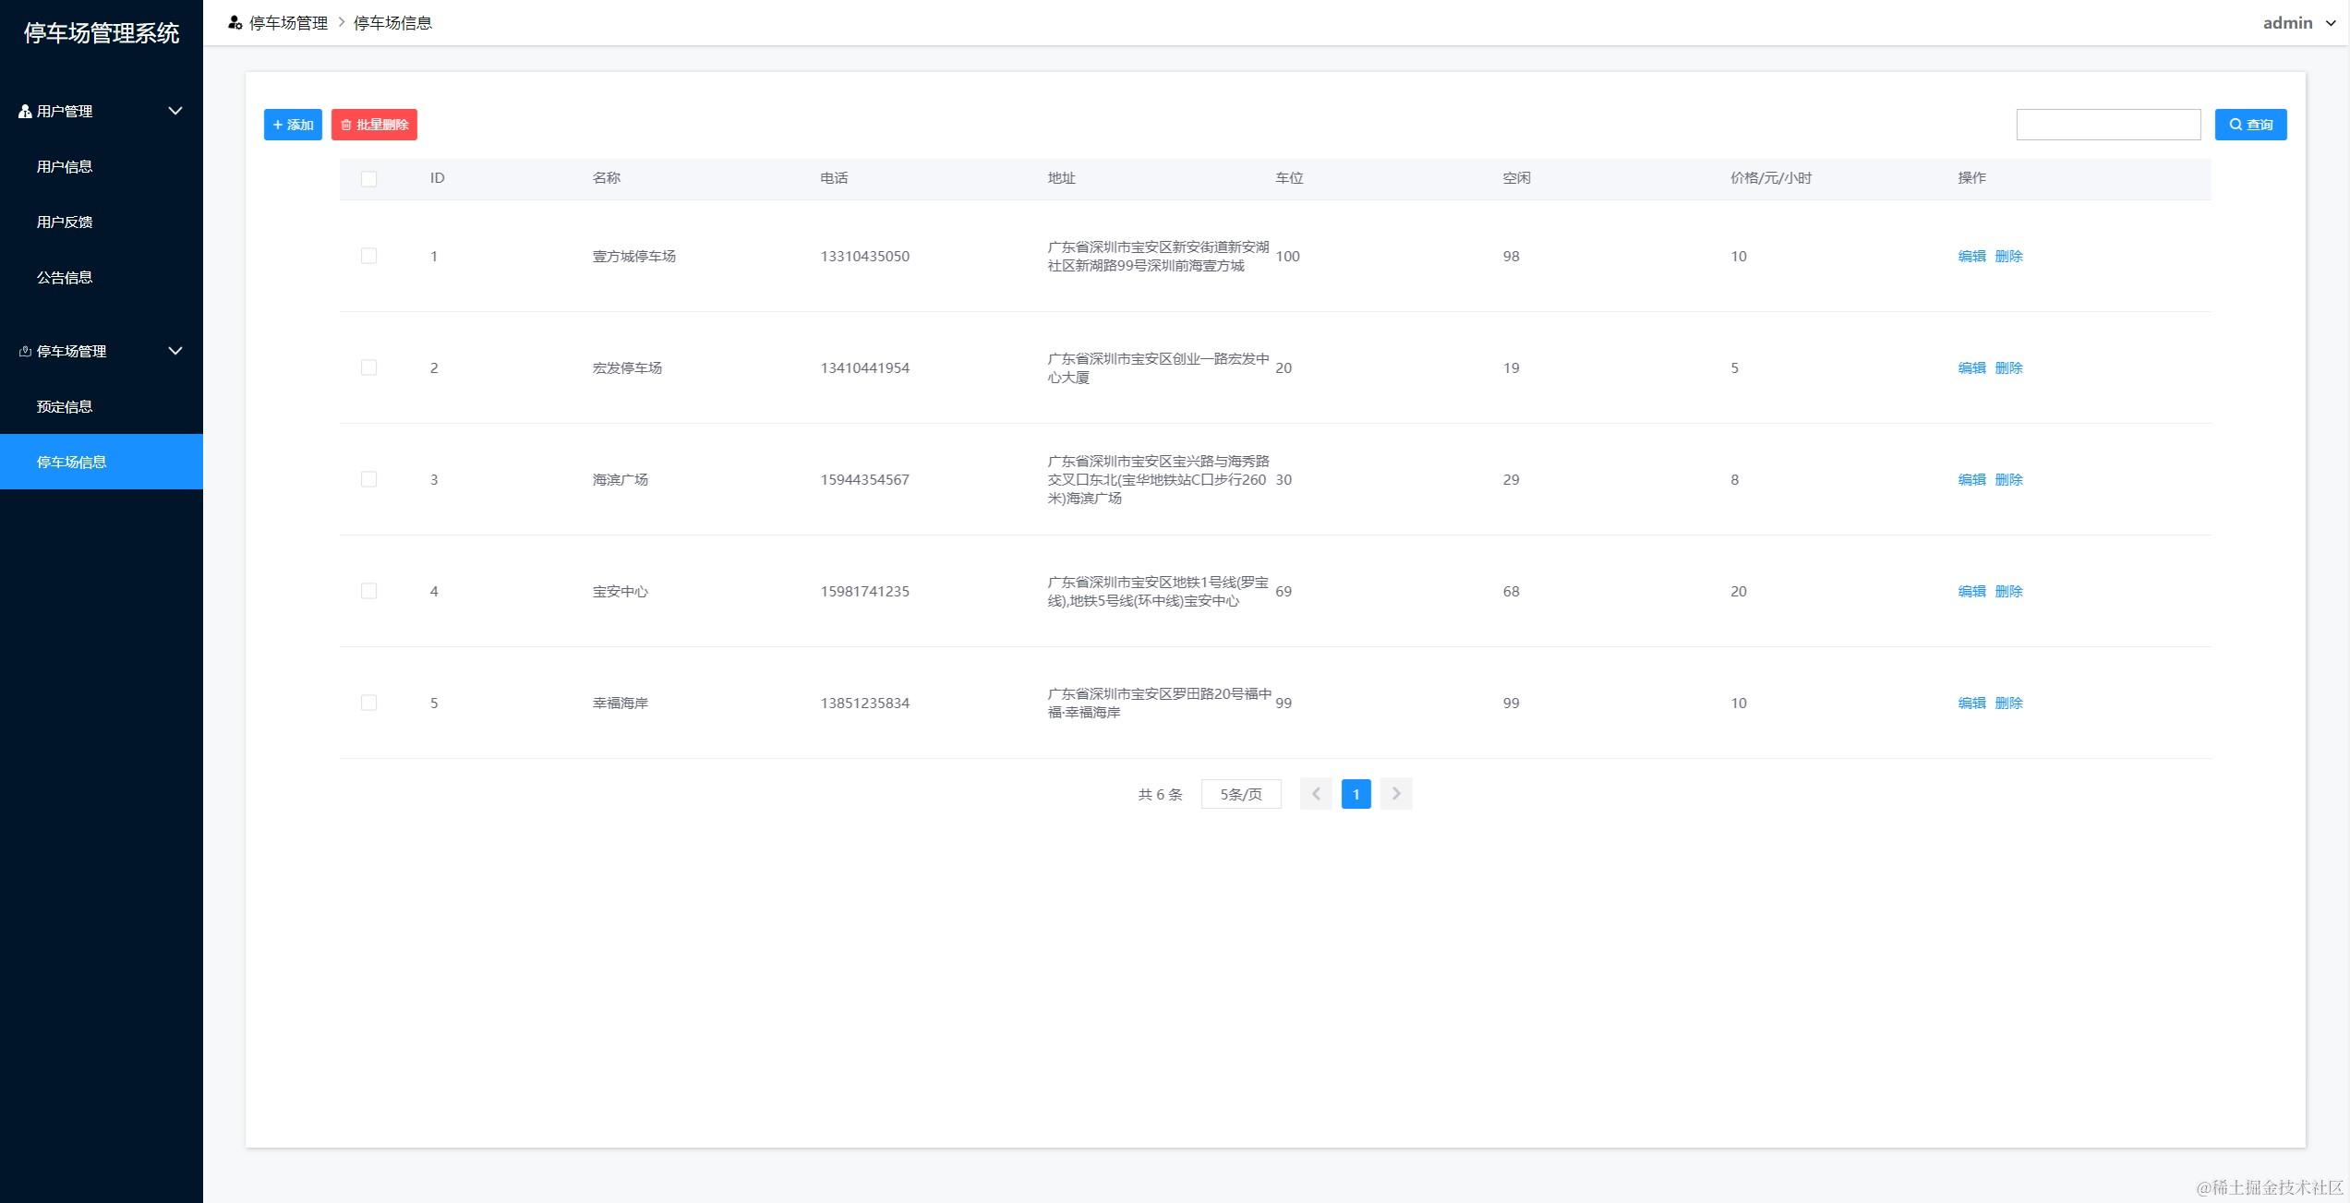The height and width of the screenshot is (1203, 2350).
Task: Click the parking icon beside 停车场管理
Action: coord(25,351)
